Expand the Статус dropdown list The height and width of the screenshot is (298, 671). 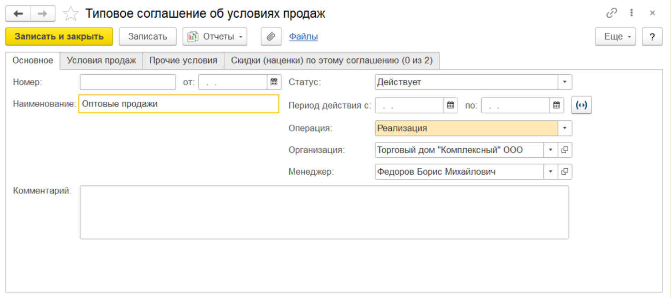click(x=565, y=82)
